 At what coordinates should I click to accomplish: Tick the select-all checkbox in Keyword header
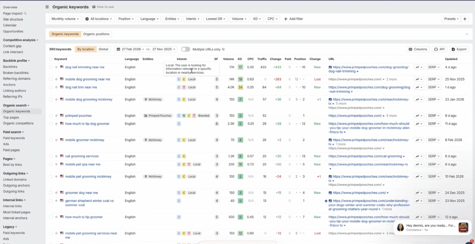coord(51,59)
